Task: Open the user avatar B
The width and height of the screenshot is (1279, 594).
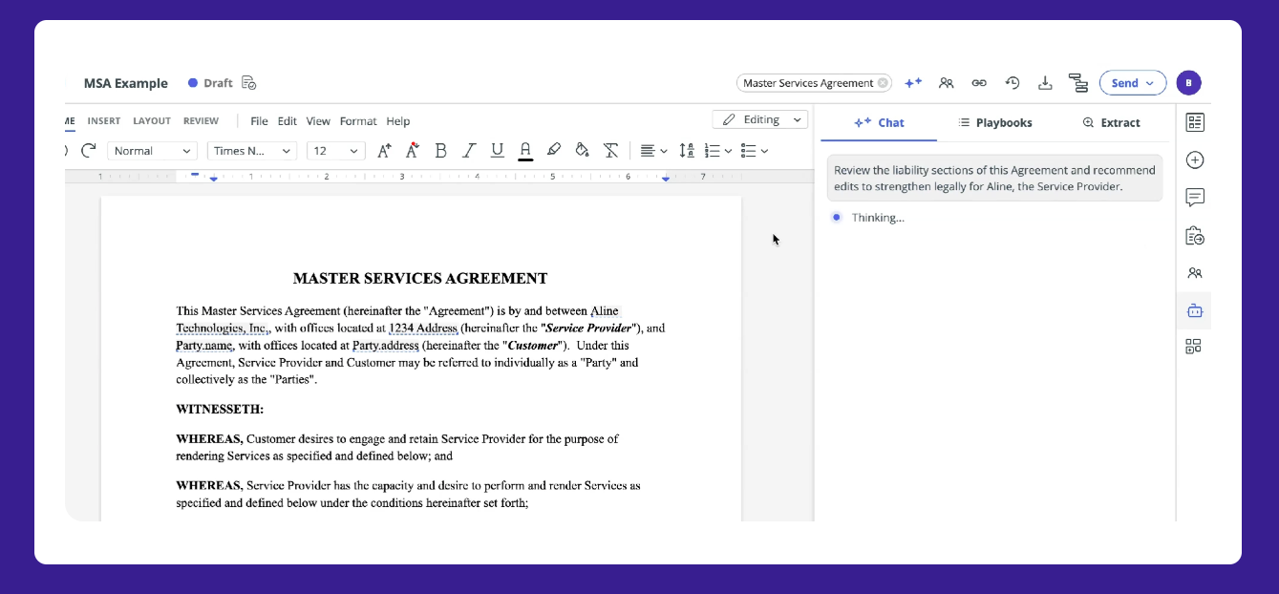Action: (x=1188, y=83)
